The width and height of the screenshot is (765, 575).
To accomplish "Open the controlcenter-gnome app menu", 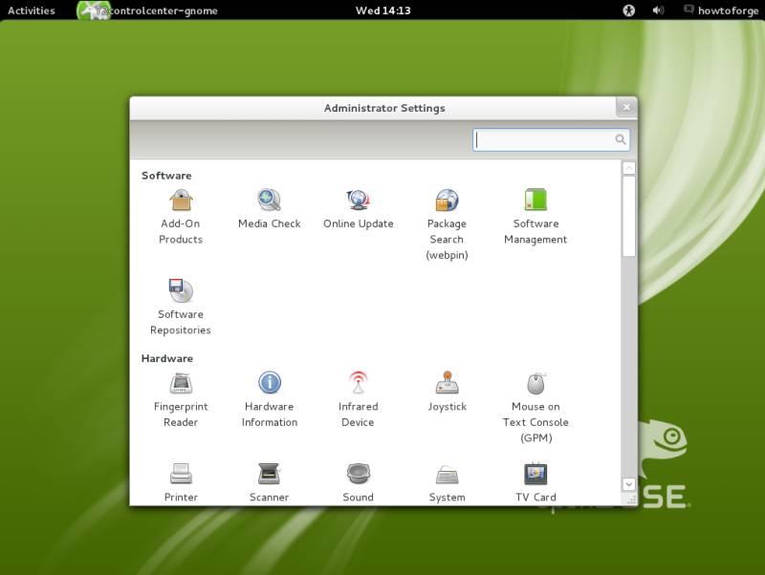I will point(148,11).
